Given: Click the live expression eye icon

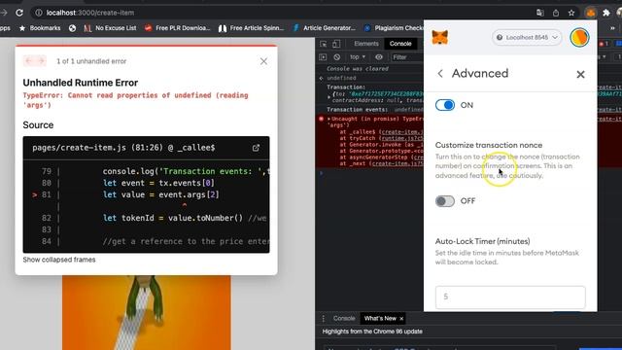Looking at the screenshot, I should point(379,57).
